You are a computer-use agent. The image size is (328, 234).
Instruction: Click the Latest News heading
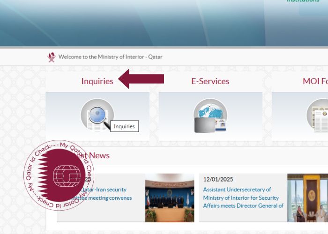point(92,155)
